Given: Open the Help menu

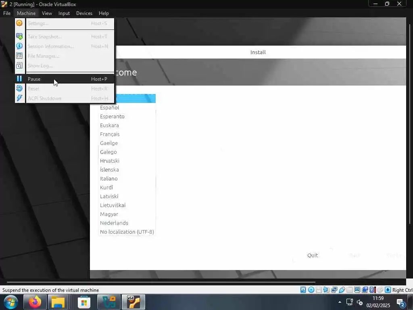Looking at the screenshot, I should [104, 13].
